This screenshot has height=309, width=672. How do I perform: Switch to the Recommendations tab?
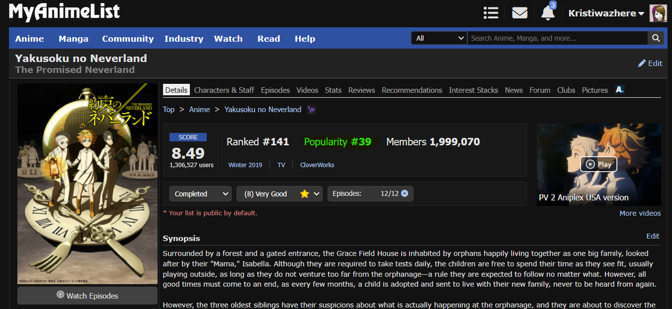pos(412,90)
